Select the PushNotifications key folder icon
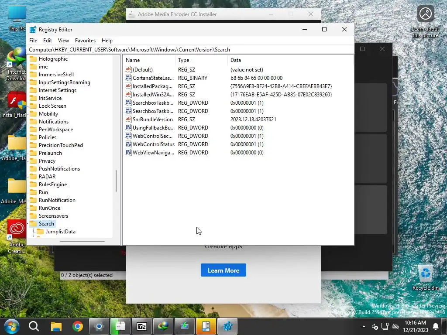 33,169
